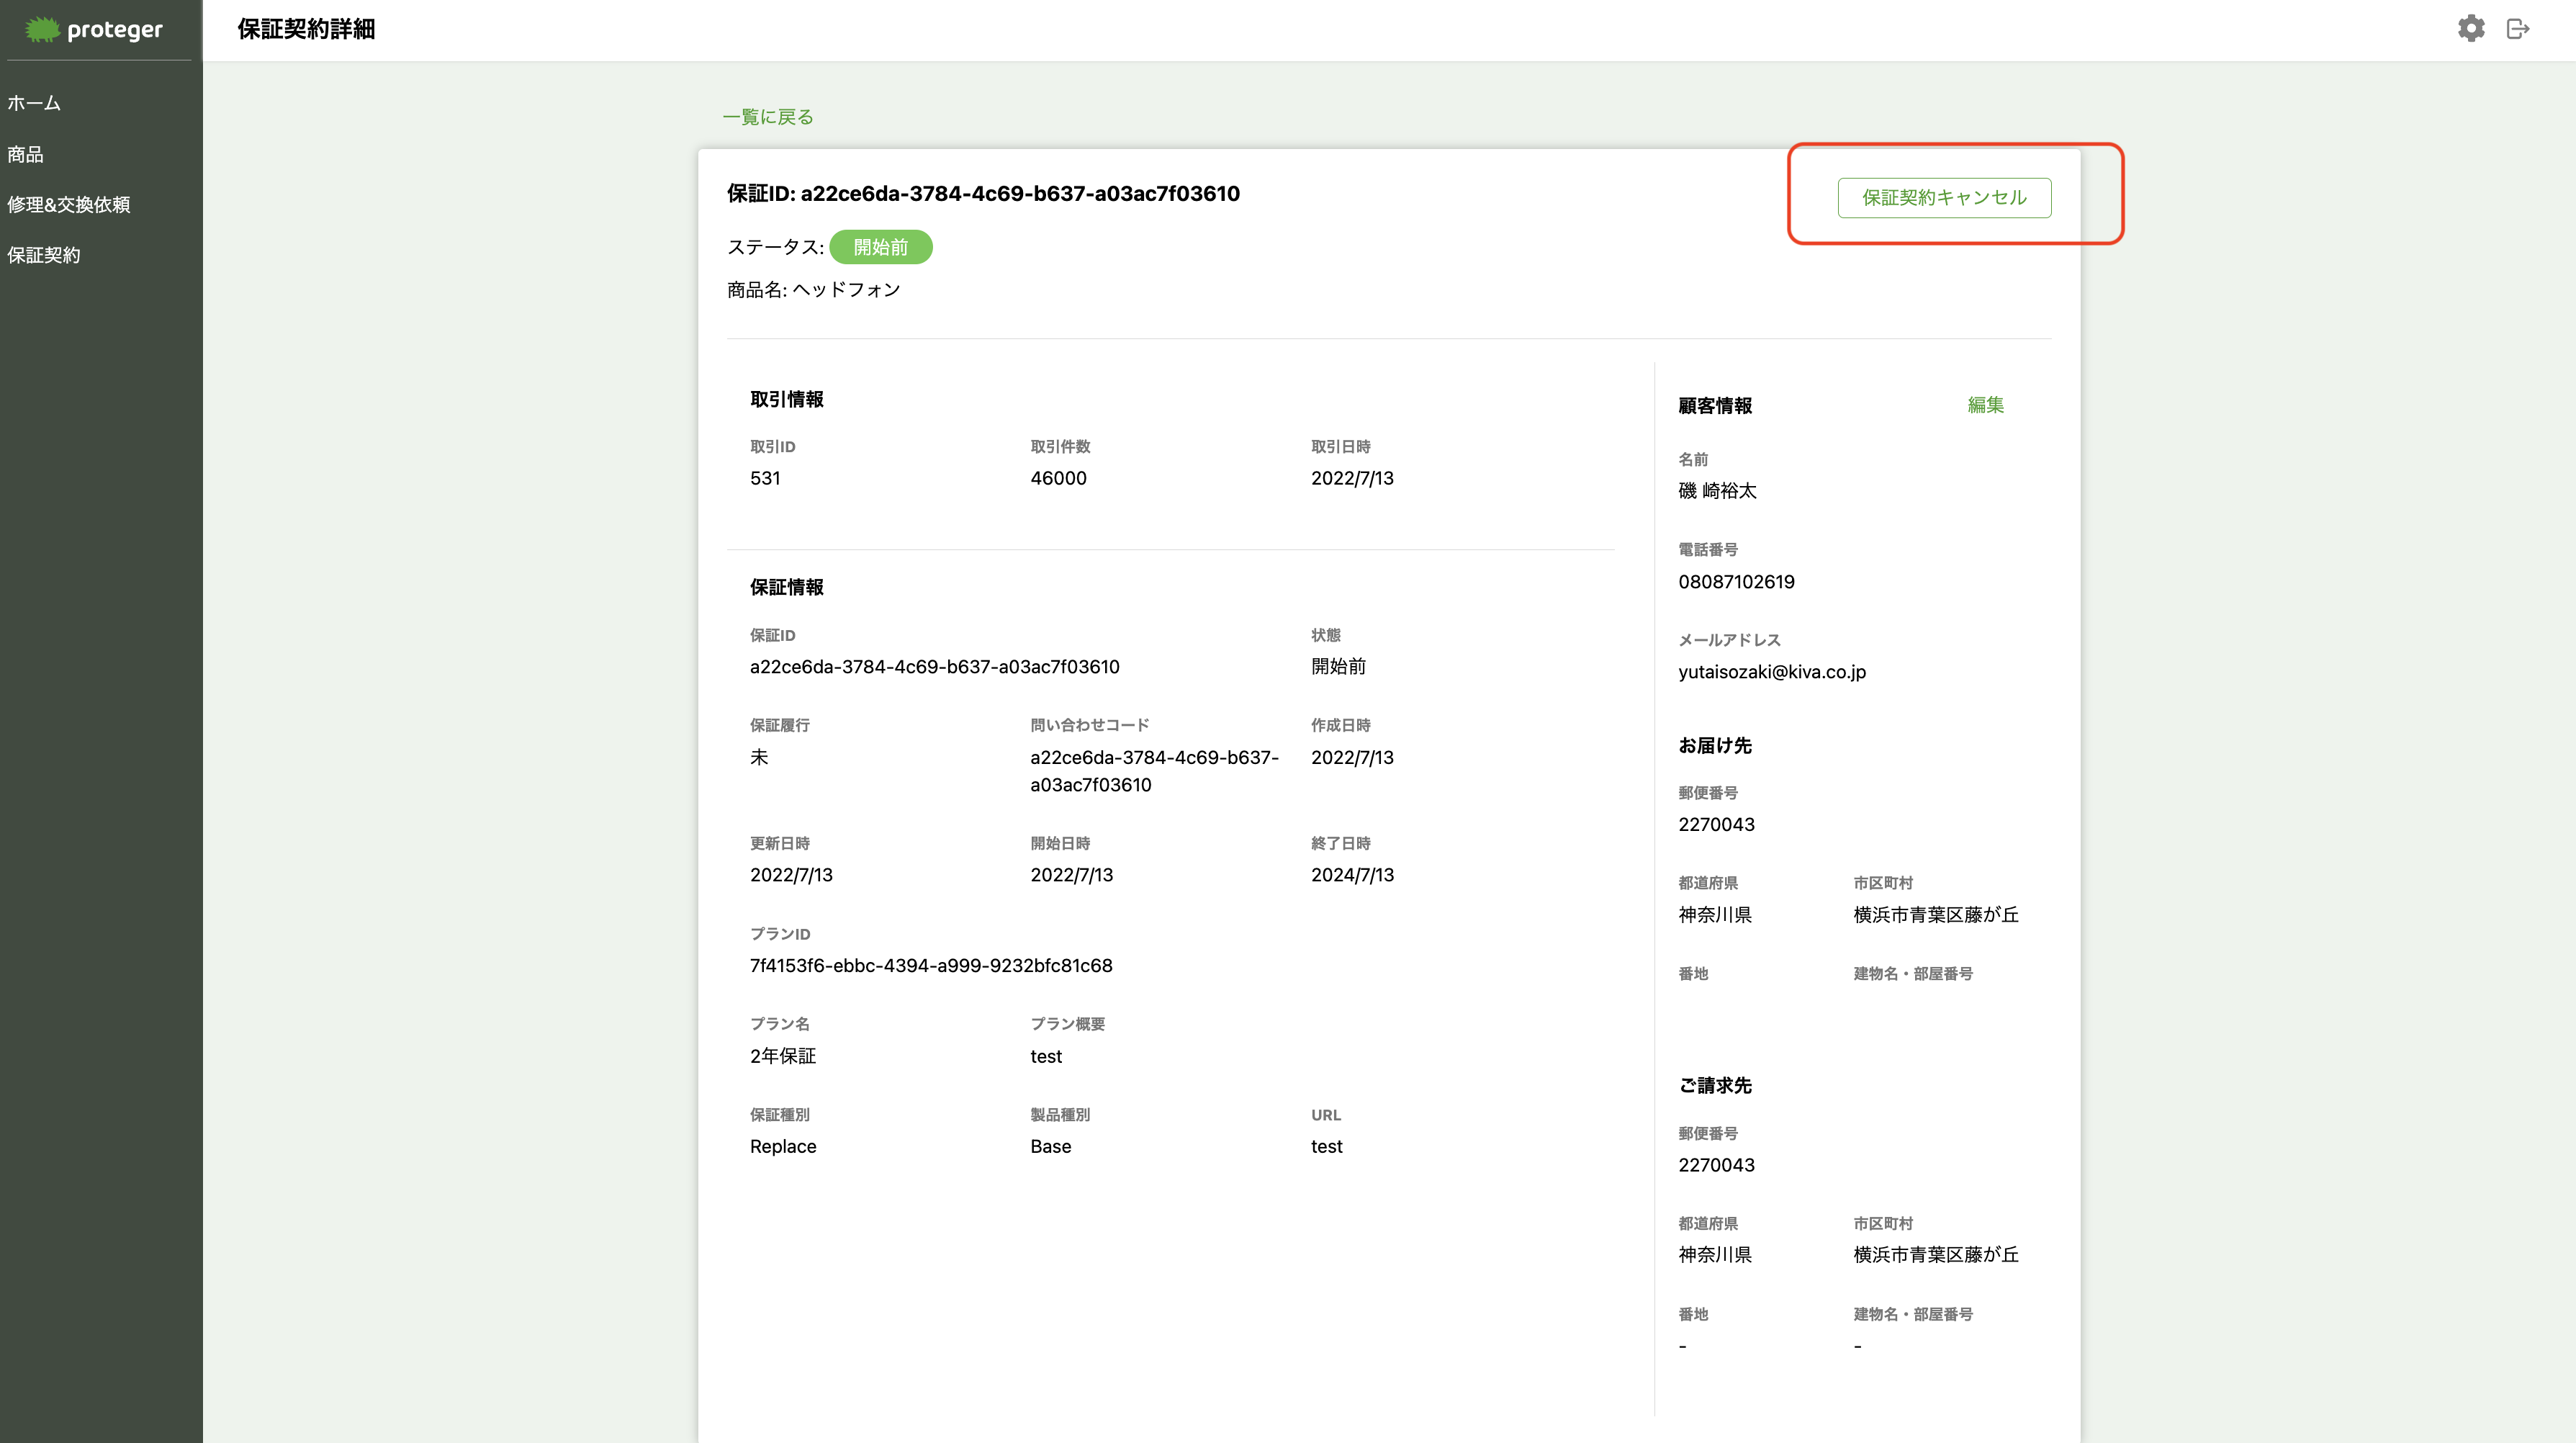2576x1443 pixels.
Task: Click the 保証契約キャンセル button
Action: coord(1944,197)
